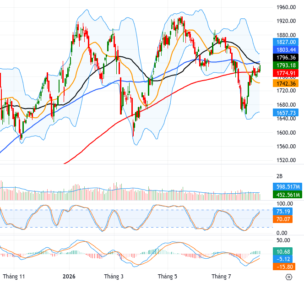Select the Tháng 11 time axis label
Screen dimensions: 304x283
[x=14, y=276]
